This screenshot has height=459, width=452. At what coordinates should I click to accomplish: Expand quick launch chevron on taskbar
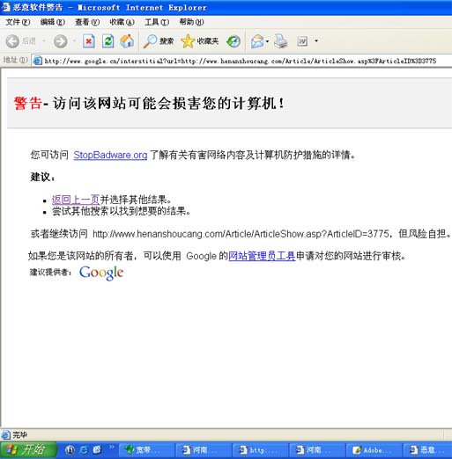pos(112,448)
